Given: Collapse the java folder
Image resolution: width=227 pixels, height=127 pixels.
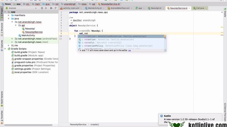Looking at the screenshot, I should click(x=9, y=19).
